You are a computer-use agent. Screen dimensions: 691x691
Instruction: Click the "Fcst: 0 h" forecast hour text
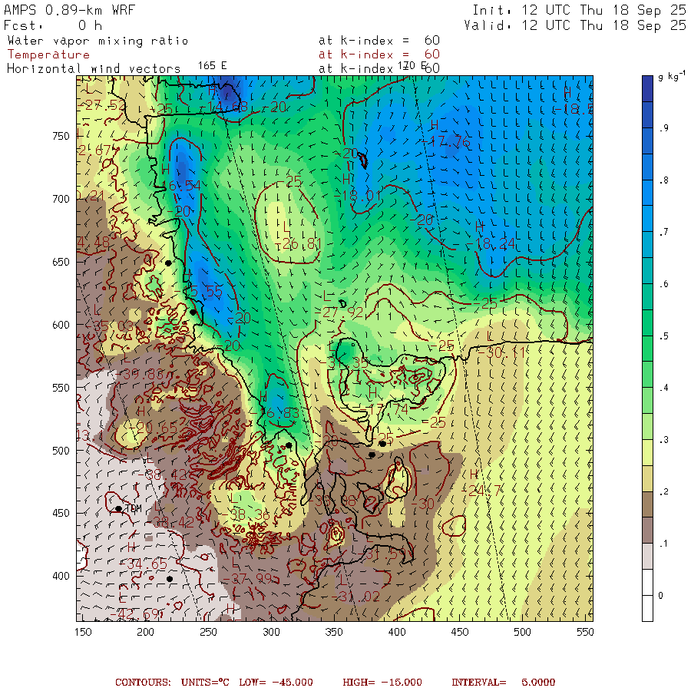53,25
